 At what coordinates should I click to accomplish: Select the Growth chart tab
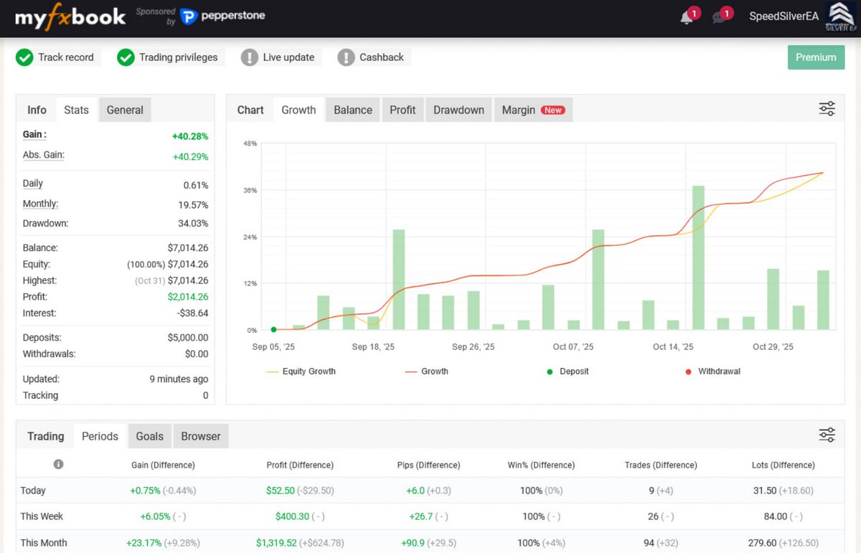tap(298, 110)
